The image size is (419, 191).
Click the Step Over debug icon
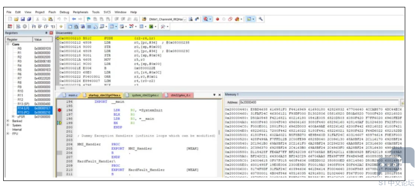(39, 26)
